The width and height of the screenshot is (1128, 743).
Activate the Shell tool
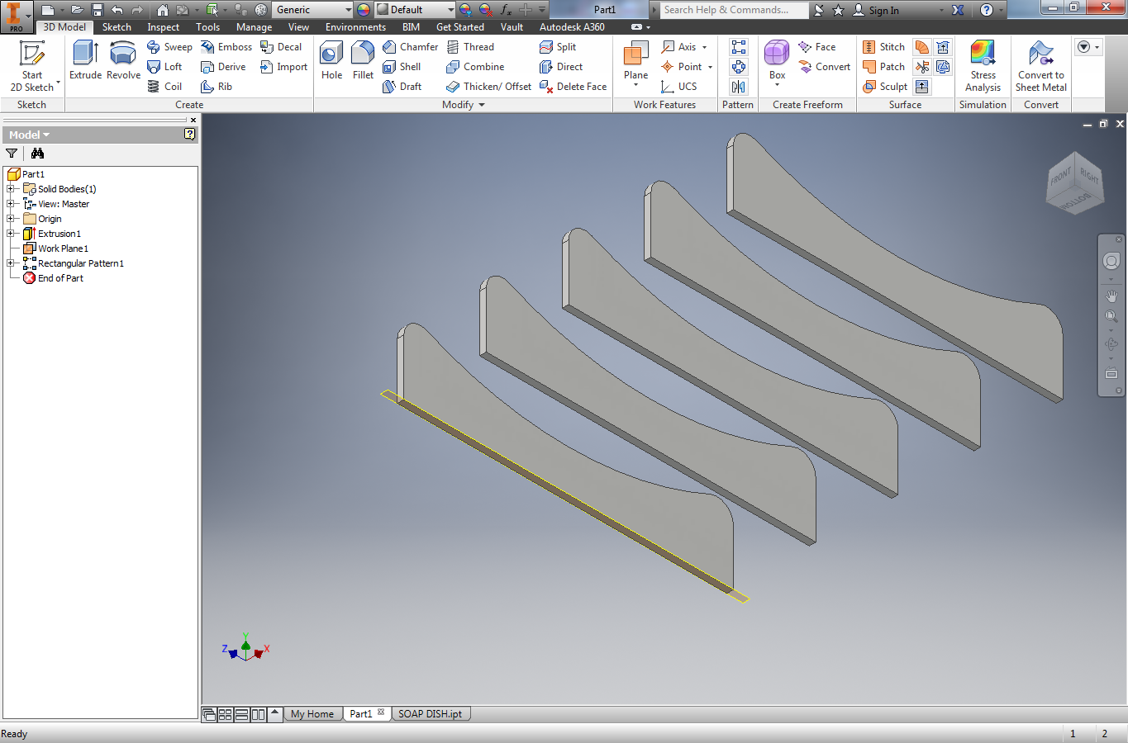point(402,67)
